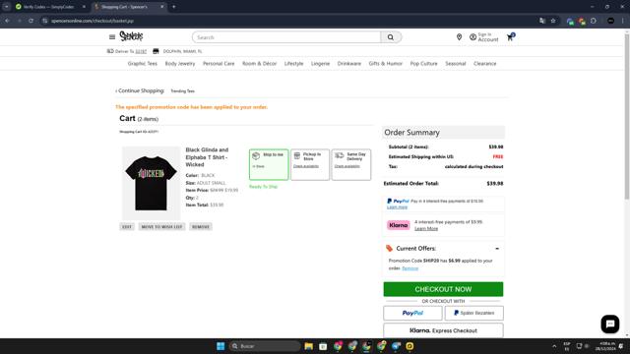This screenshot has height=354, width=630.
Task: Open the Body Jewelry menu
Action: (180, 63)
